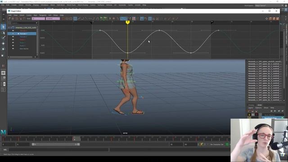This screenshot has height=162, width=288.
Task: Toggle Auto tangents highlighted button
Action: pyautogui.click(x=75, y=18)
